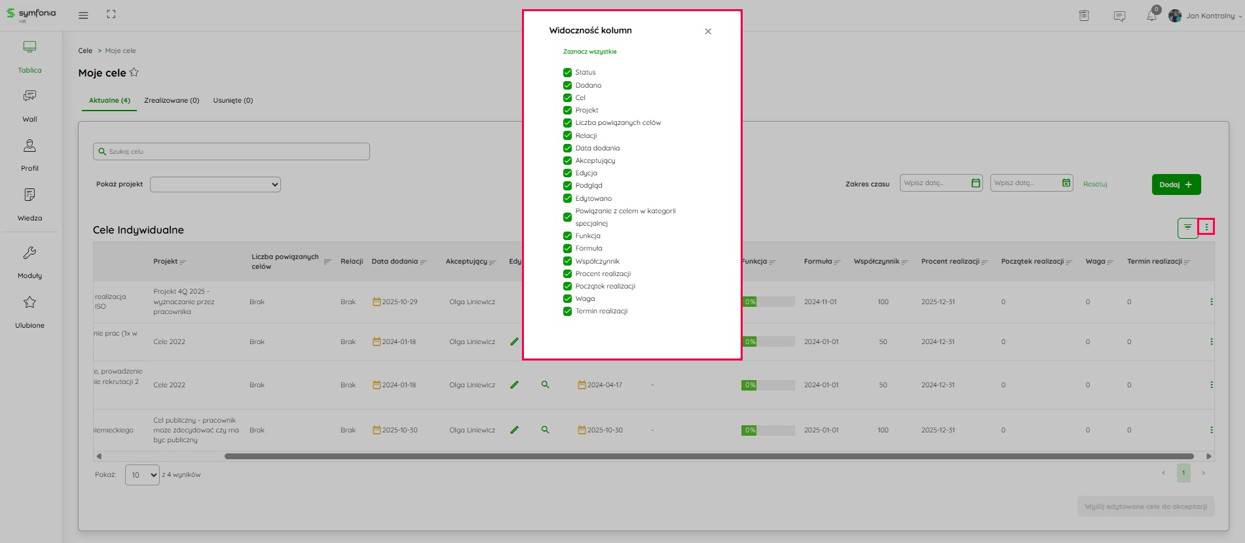Toggle fullscreen mode icon
1245x543 pixels.
(x=111, y=14)
